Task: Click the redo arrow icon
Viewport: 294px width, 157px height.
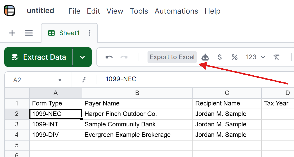Action: [x=124, y=57]
